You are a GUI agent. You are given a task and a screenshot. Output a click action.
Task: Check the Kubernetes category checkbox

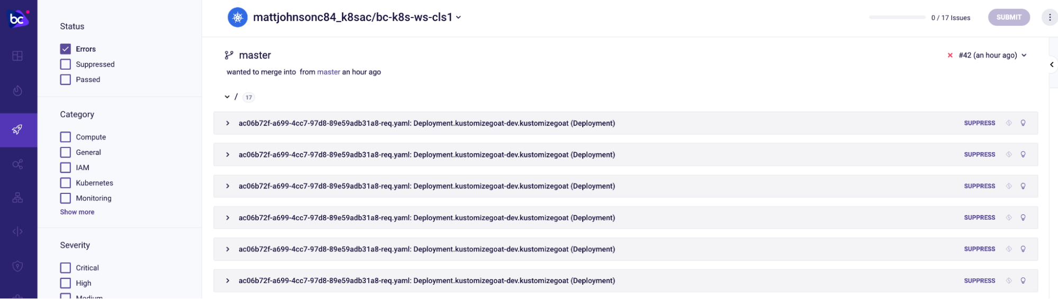[x=66, y=183]
